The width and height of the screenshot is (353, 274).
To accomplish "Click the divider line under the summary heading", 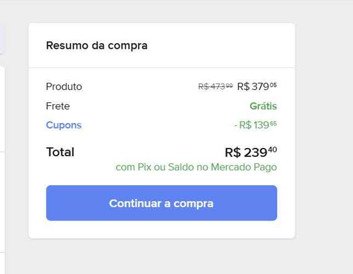I will click(161, 68).
